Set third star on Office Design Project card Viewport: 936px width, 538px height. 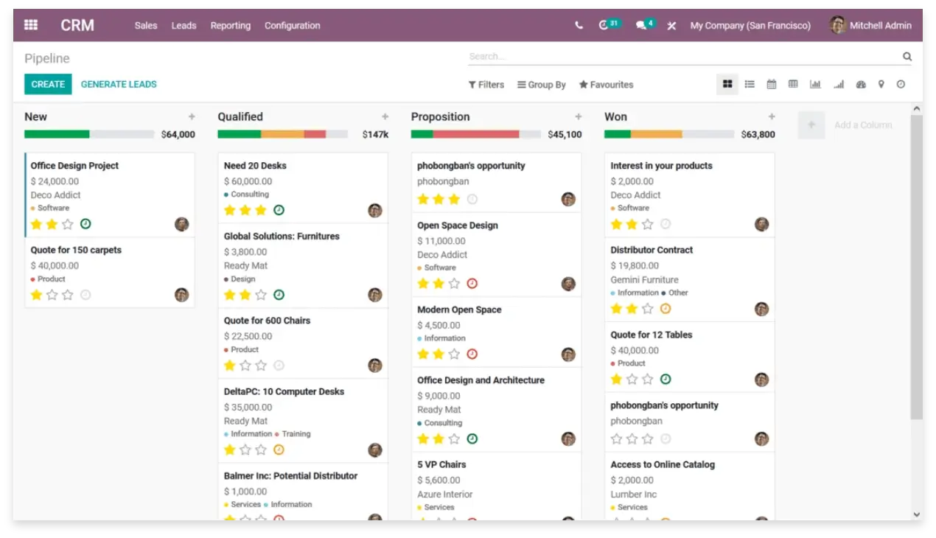click(x=68, y=225)
